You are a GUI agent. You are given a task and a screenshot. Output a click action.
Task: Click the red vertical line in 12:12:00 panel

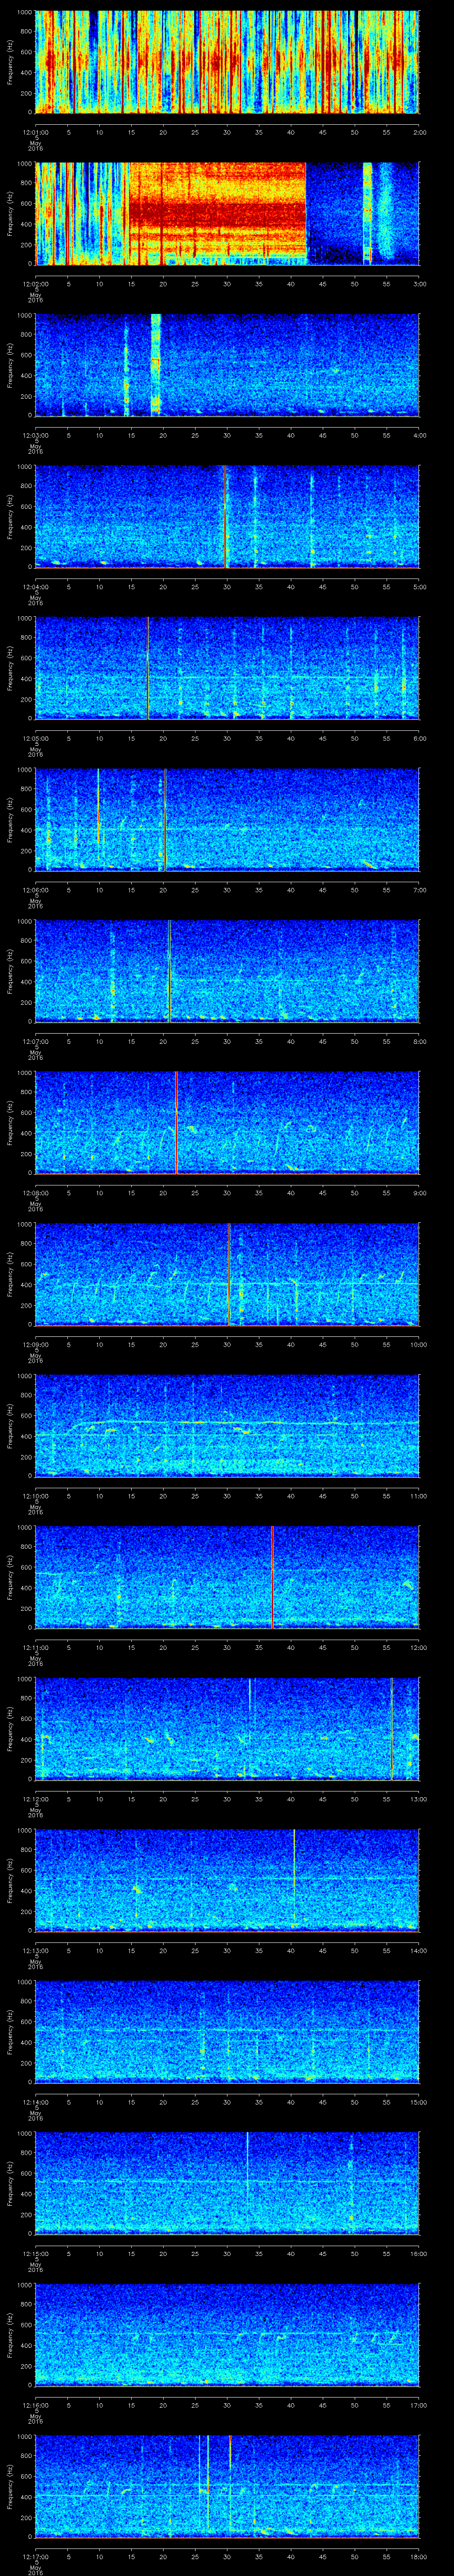point(392,1729)
